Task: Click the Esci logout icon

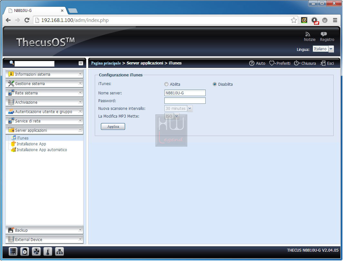Action: pos(323,63)
